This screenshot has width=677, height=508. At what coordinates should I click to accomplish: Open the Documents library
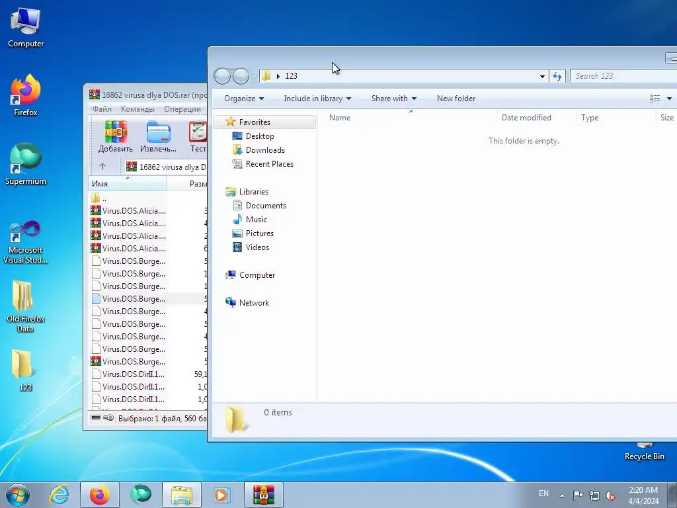(x=266, y=206)
